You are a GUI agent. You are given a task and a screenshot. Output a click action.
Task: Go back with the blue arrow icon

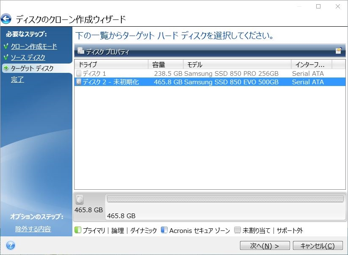pyautogui.click(x=6, y=19)
